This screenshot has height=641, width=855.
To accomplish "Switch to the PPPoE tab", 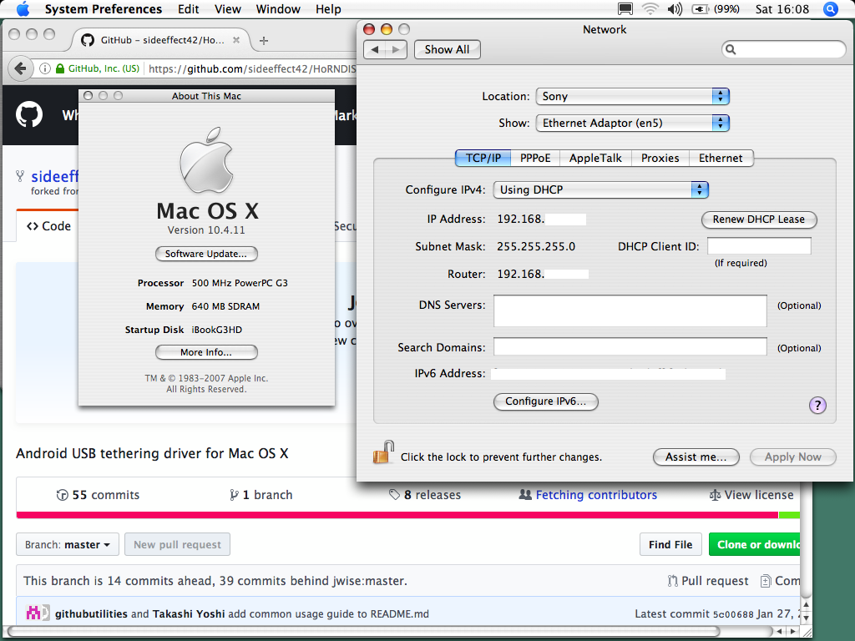I will click(x=535, y=158).
